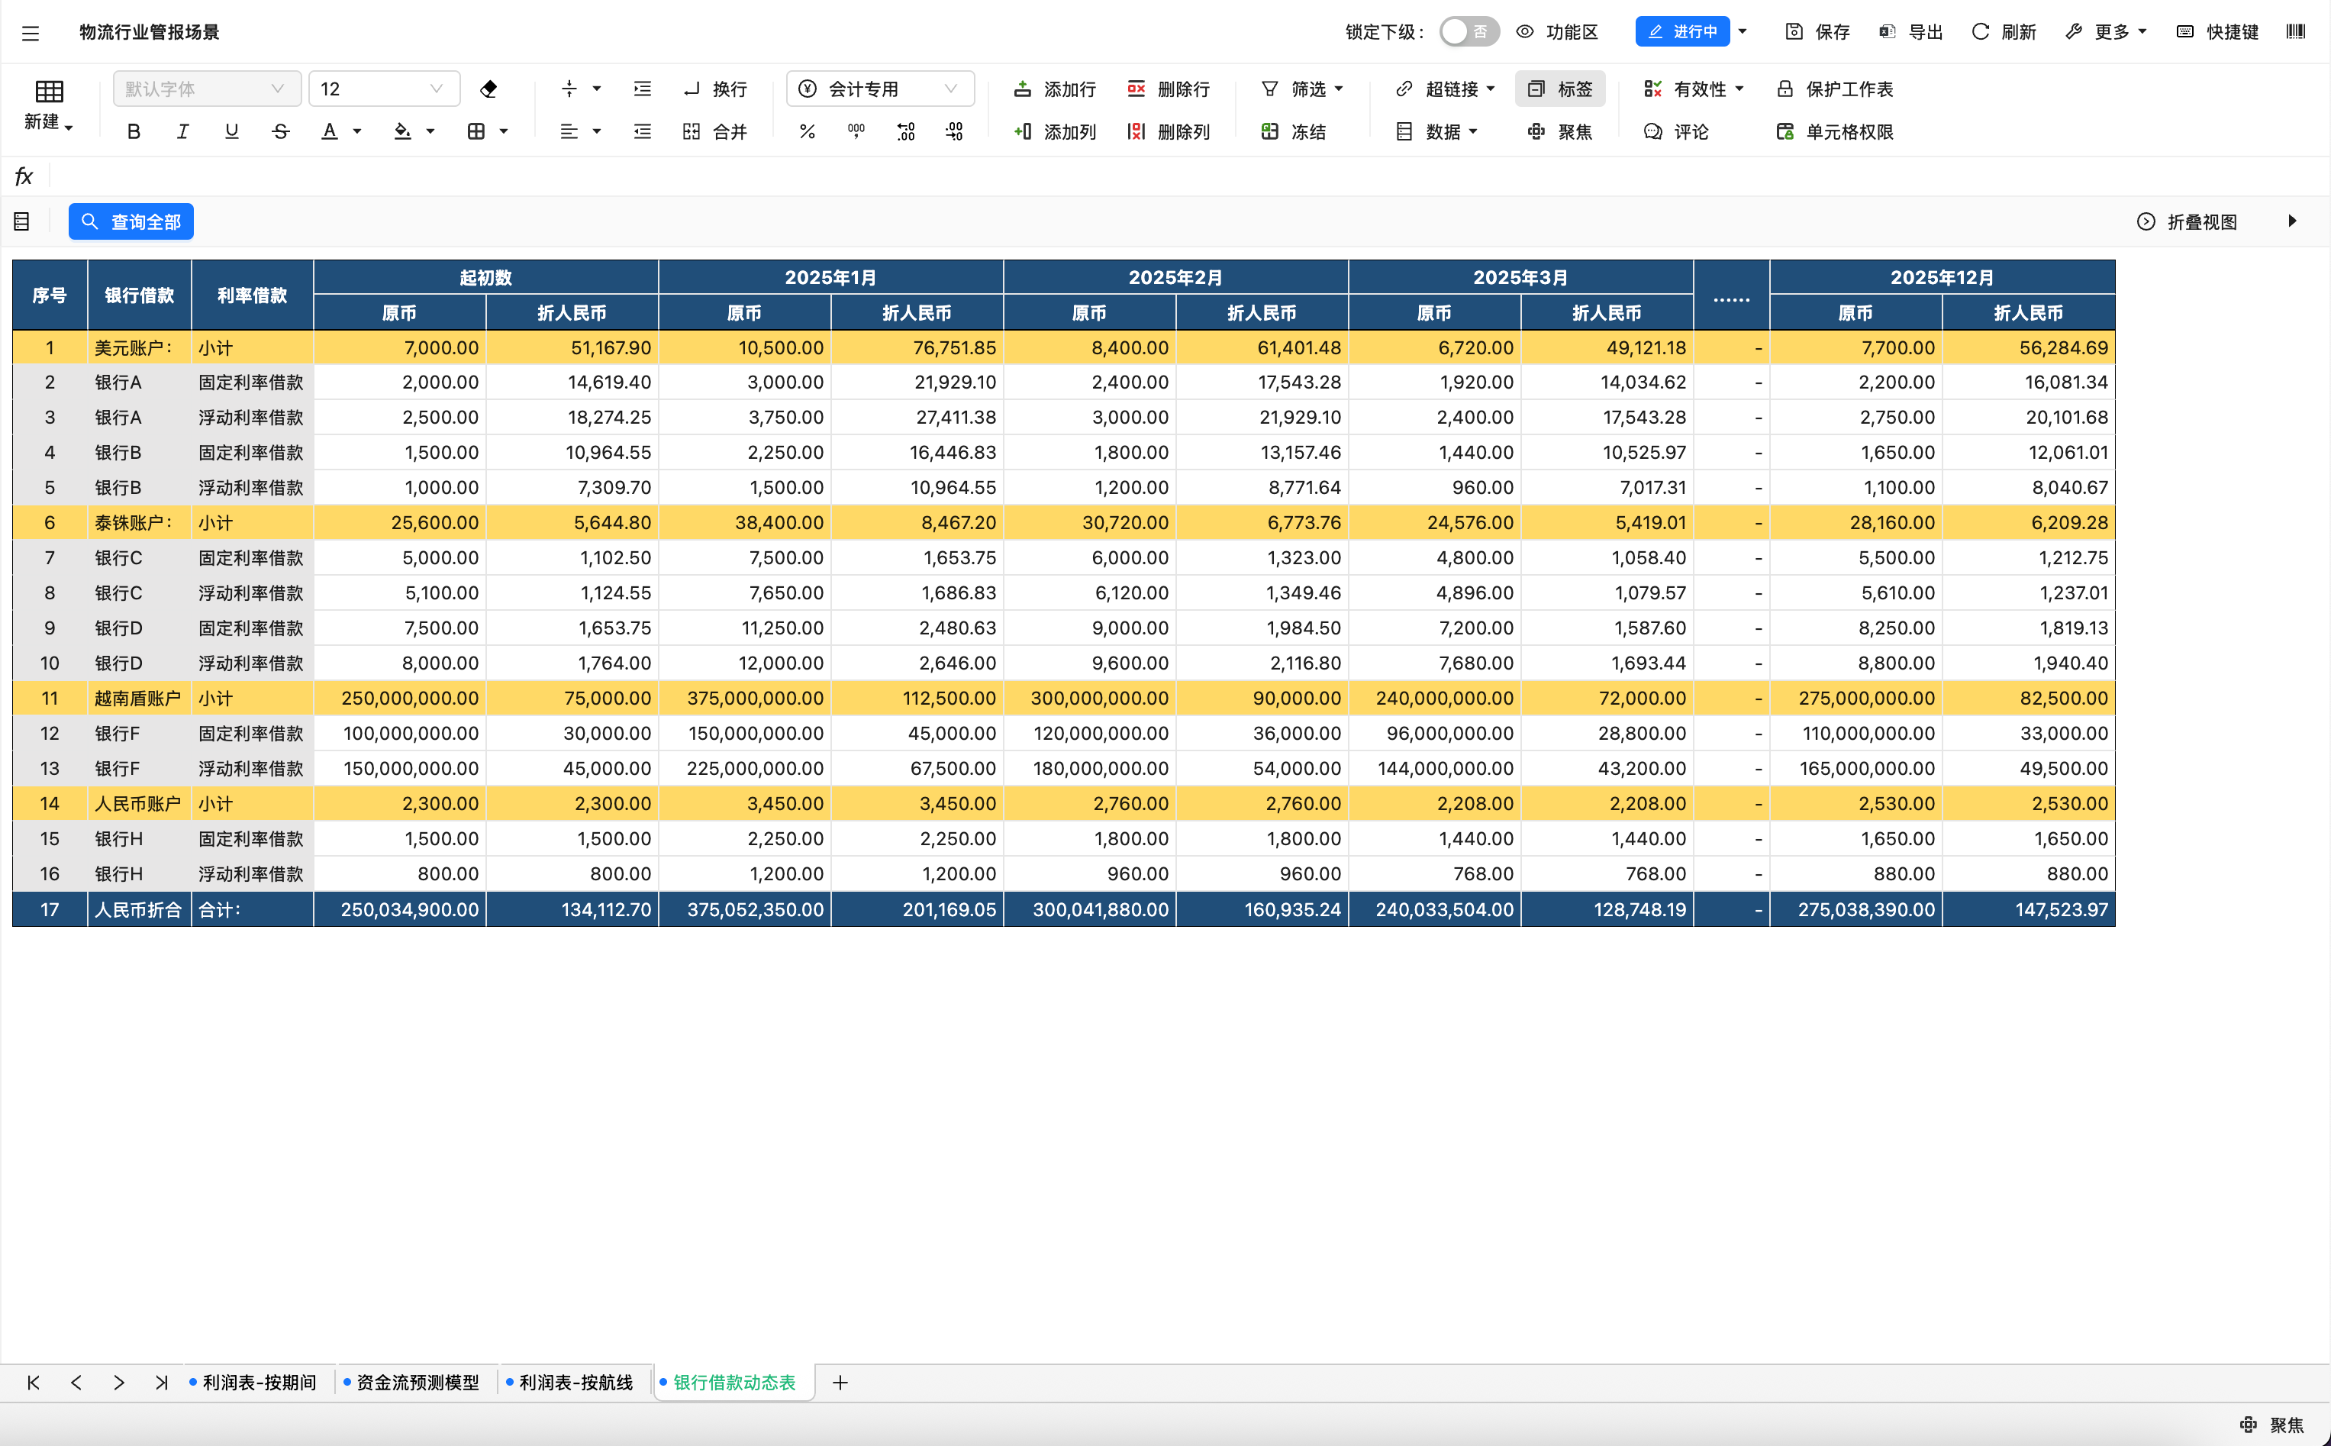Click the eraser clear-format icon
This screenshot has height=1446, width=2331.
pyautogui.click(x=488, y=89)
